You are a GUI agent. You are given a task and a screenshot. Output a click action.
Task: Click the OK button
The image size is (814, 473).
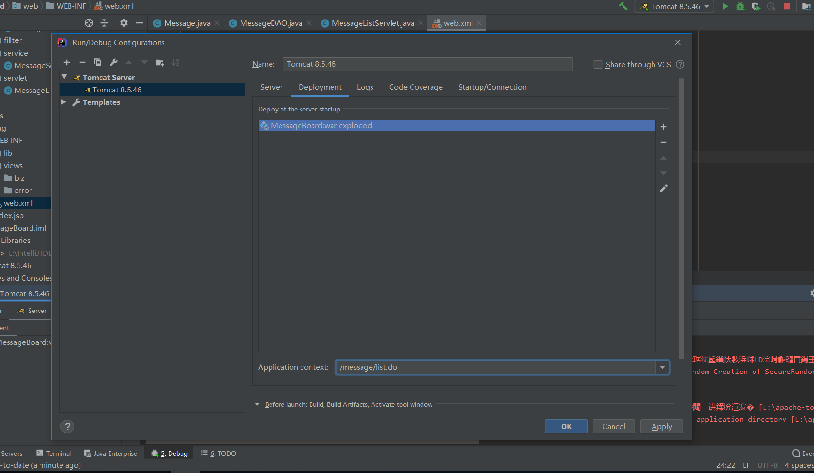(x=566, y=426)
